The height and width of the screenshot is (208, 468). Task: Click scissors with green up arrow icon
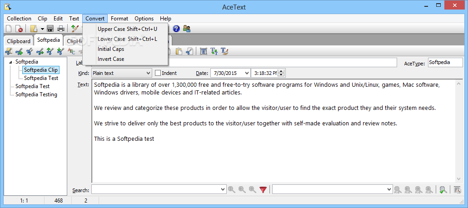click(50, 51)
